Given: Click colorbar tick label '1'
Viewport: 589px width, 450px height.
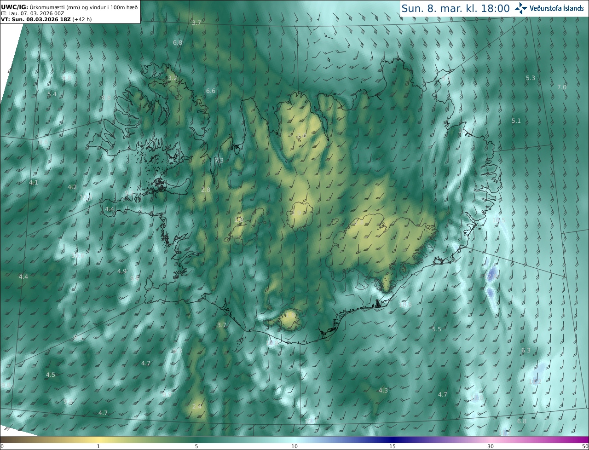Looking at the screenshot, I should pyautogui.click(x=98, y=446).
